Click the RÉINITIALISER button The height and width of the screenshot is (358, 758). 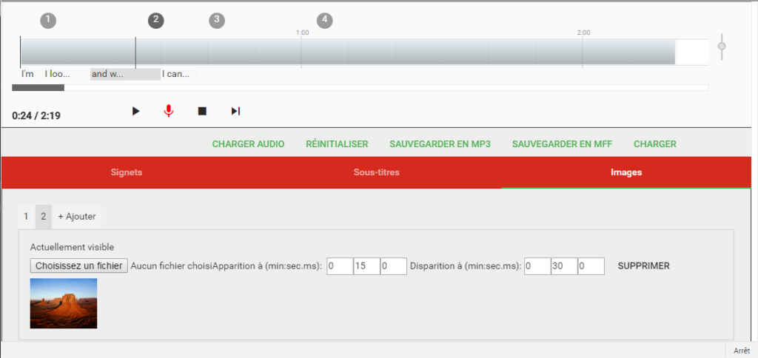coord(337,144)
